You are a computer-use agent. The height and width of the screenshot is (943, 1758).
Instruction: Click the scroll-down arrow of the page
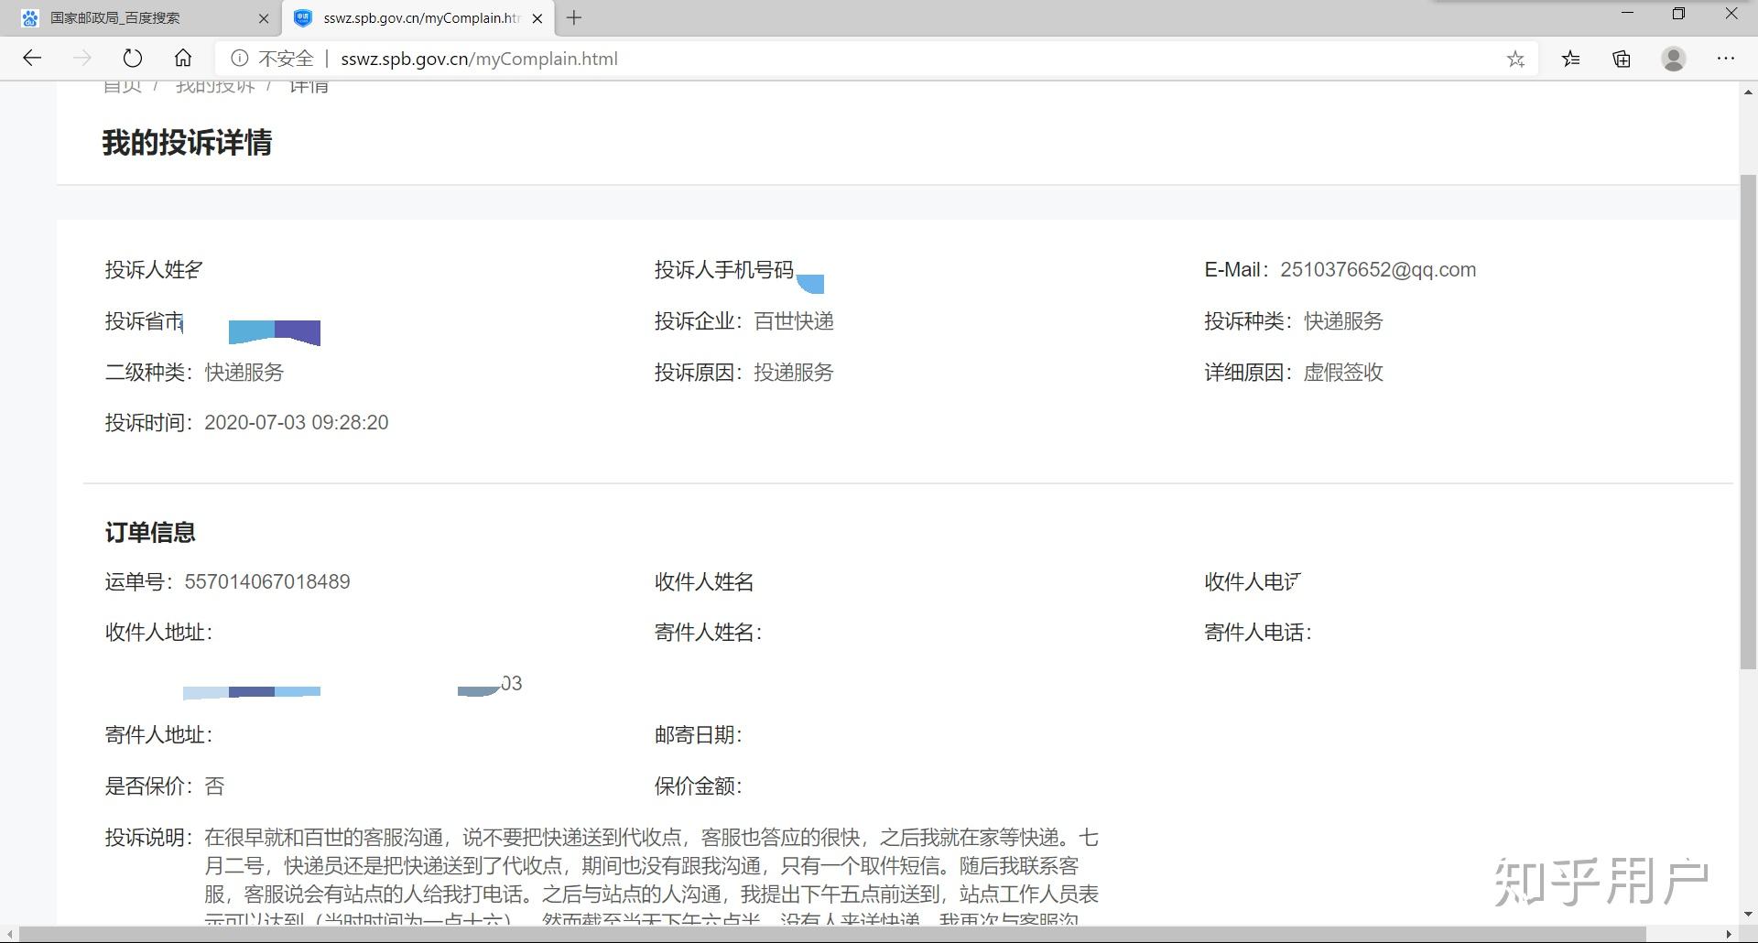(x=1748, y=914)
